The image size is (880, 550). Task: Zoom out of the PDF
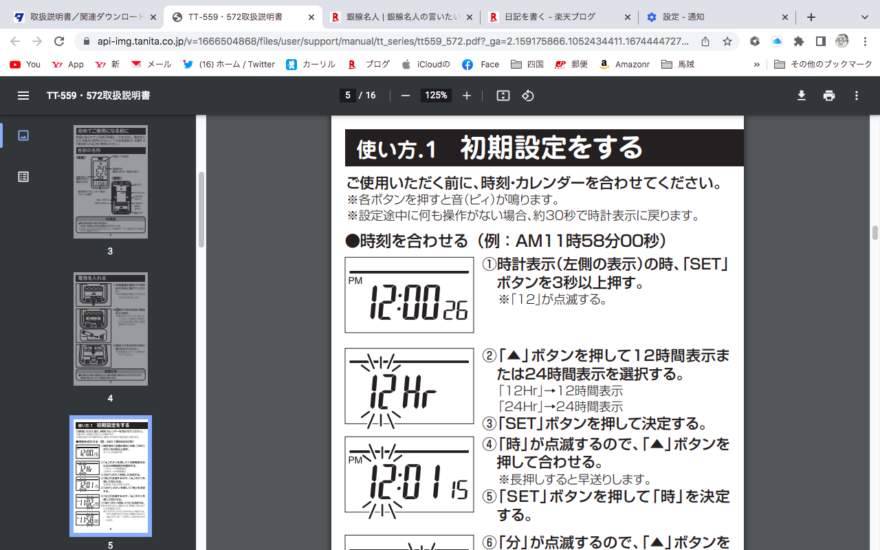pyautogui.click(x=406, y=96)
